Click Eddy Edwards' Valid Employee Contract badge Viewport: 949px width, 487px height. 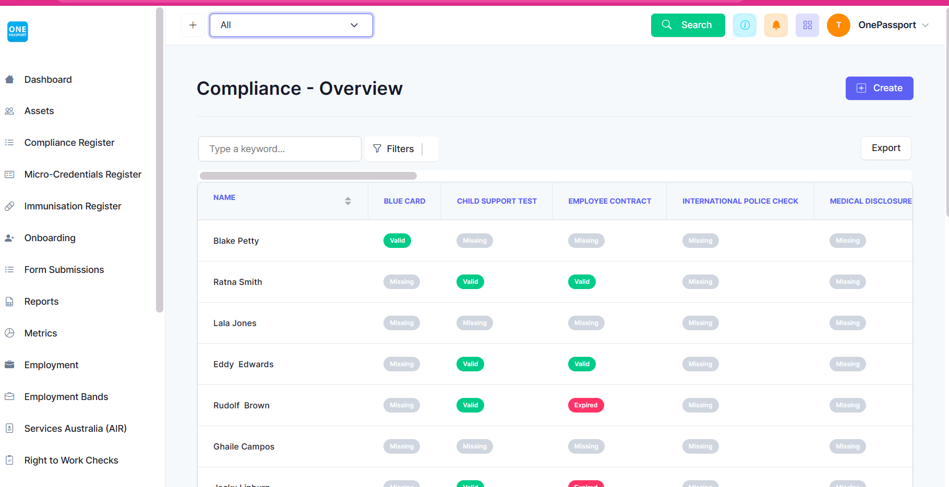582,364
